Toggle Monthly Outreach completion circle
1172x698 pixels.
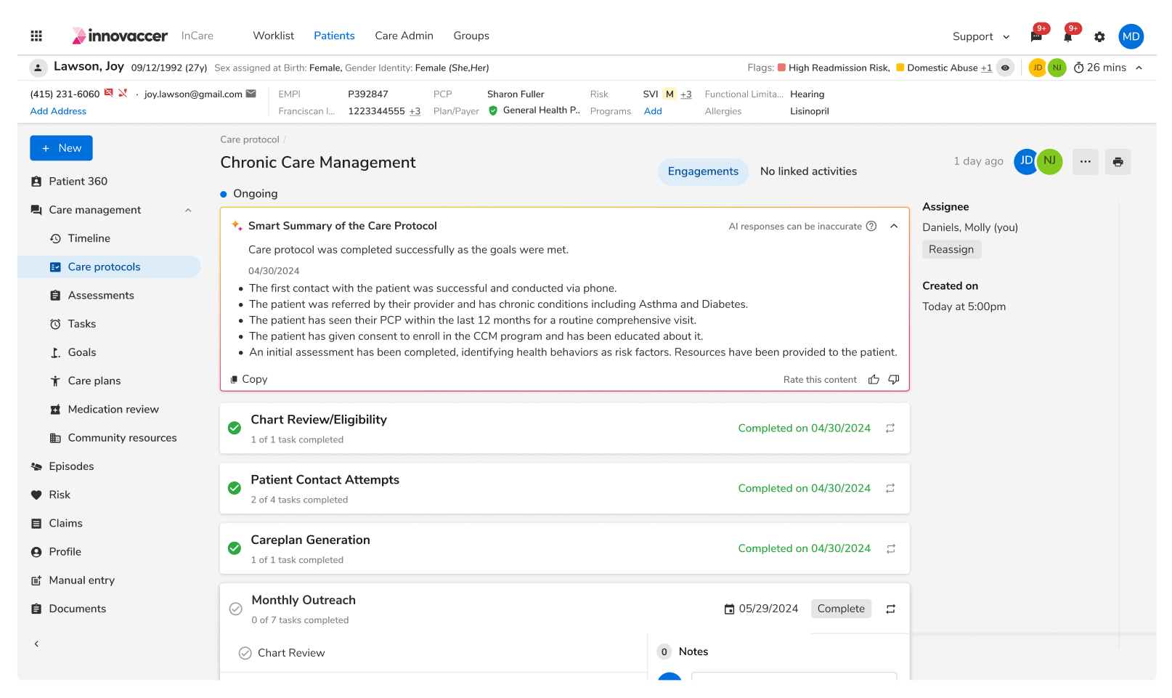coord(235,609)
